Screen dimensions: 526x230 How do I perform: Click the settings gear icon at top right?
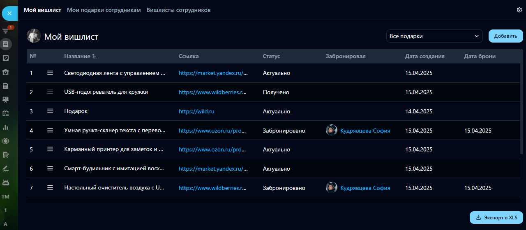tap(519, 10)
